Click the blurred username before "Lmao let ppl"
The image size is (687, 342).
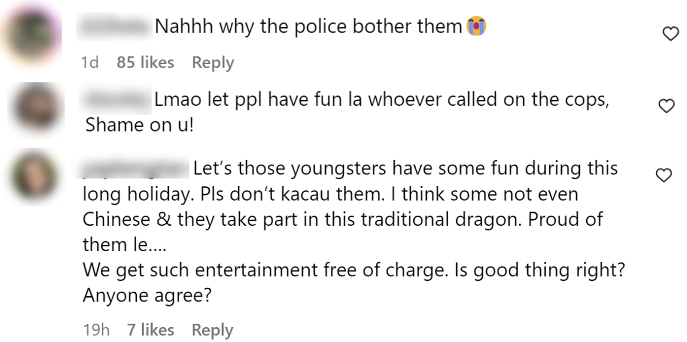pos(117,100)
